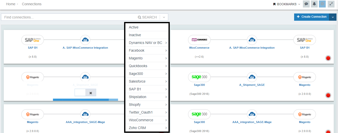The width and height of the screenshot is (338, 133).
Task: Open dropdown arrow beside Create Connection
Action: (x=333, y=17)
